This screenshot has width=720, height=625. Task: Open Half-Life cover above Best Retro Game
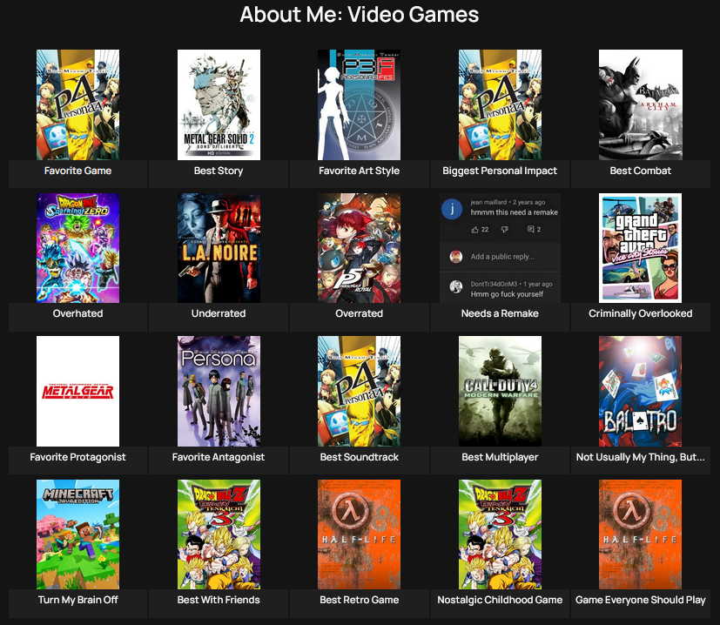pyautogui.click(x=359, y=534)
